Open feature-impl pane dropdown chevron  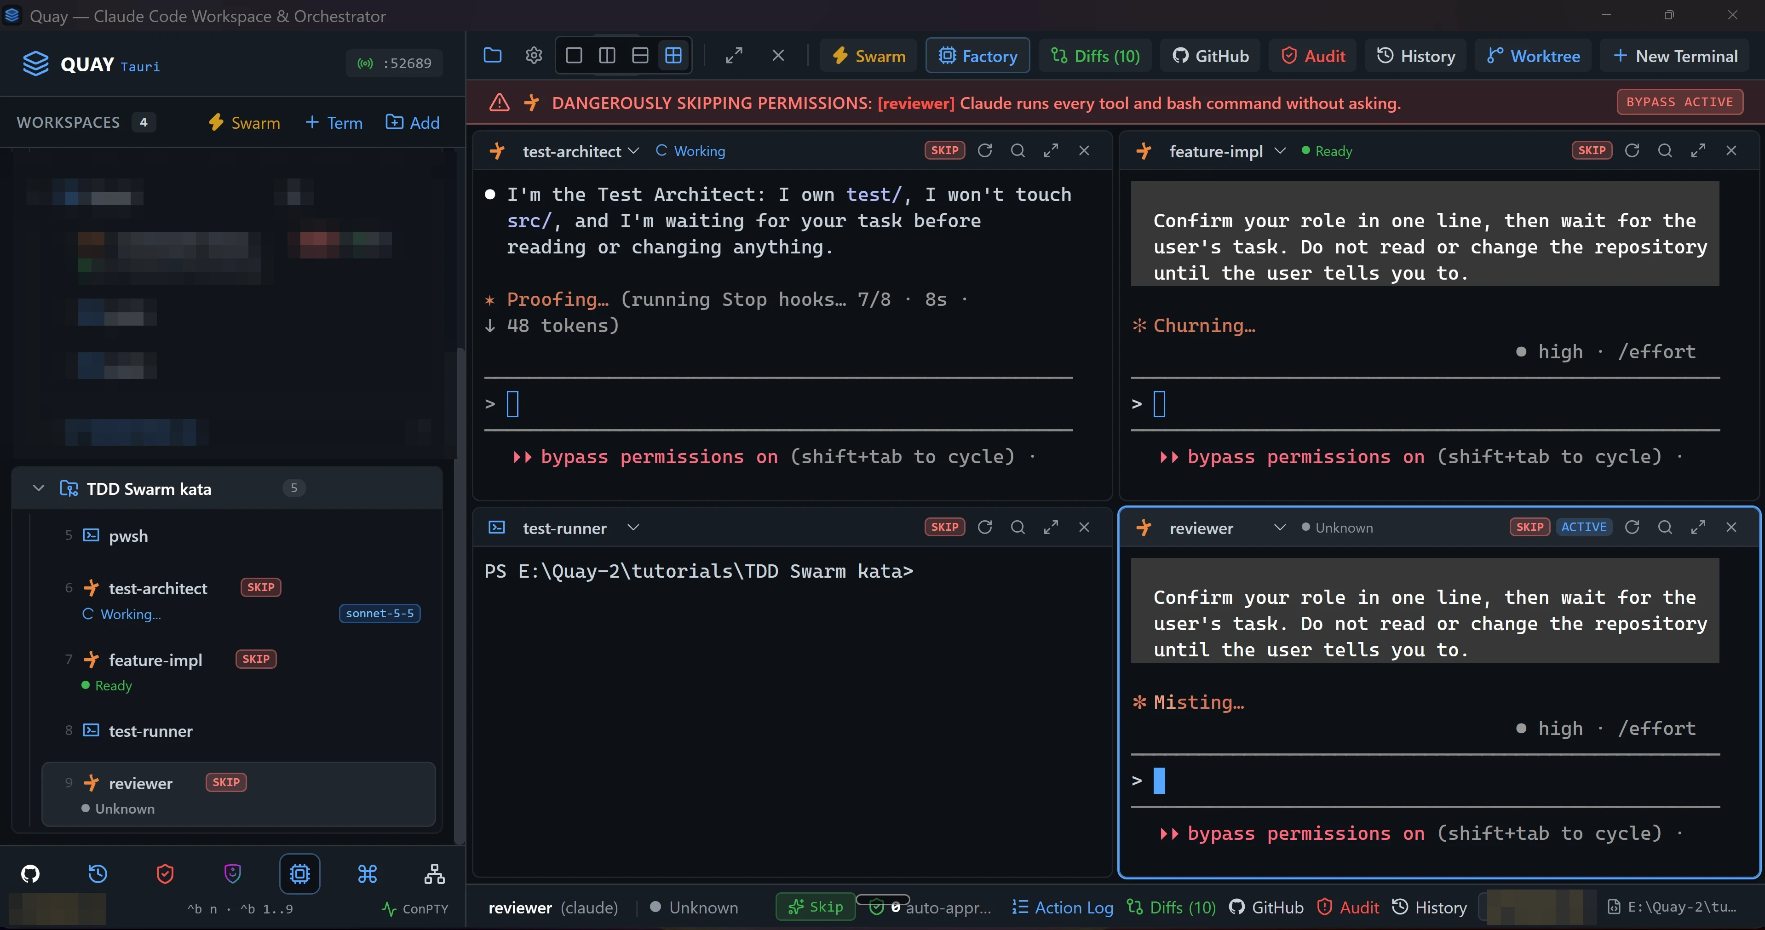coord(1280,151)
